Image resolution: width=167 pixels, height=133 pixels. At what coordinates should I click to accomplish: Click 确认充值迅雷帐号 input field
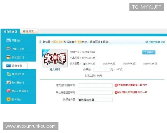95,93
